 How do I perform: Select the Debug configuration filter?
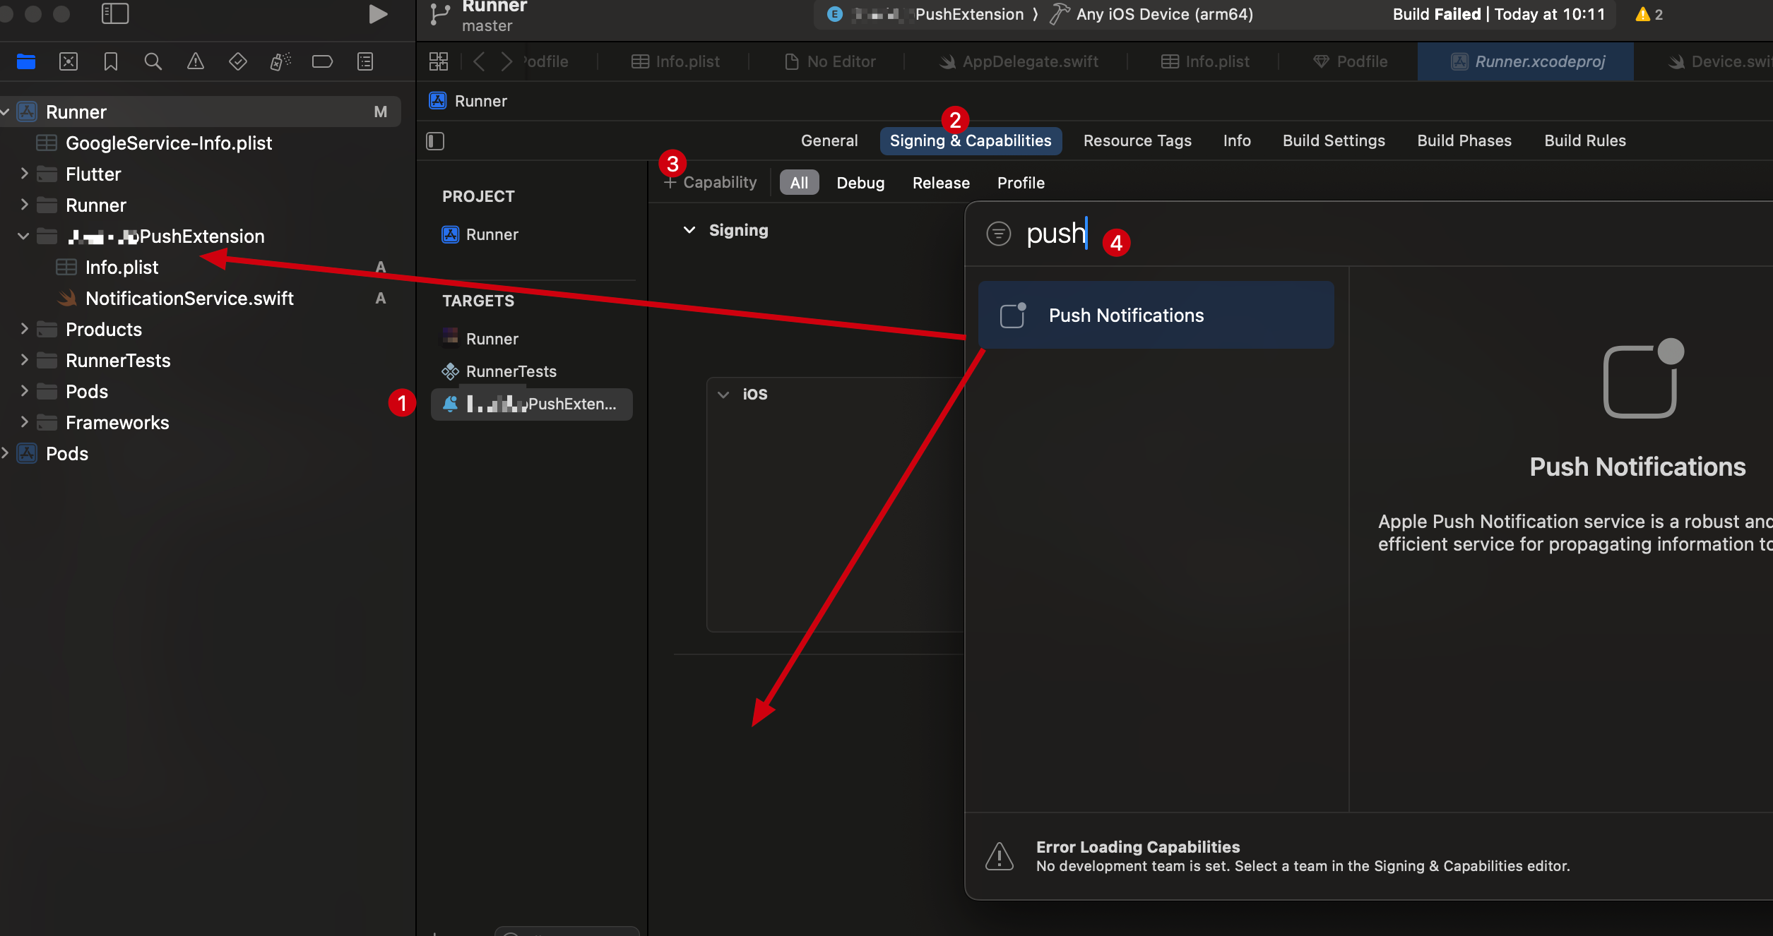pyautogui.click(x=860, y=183)
